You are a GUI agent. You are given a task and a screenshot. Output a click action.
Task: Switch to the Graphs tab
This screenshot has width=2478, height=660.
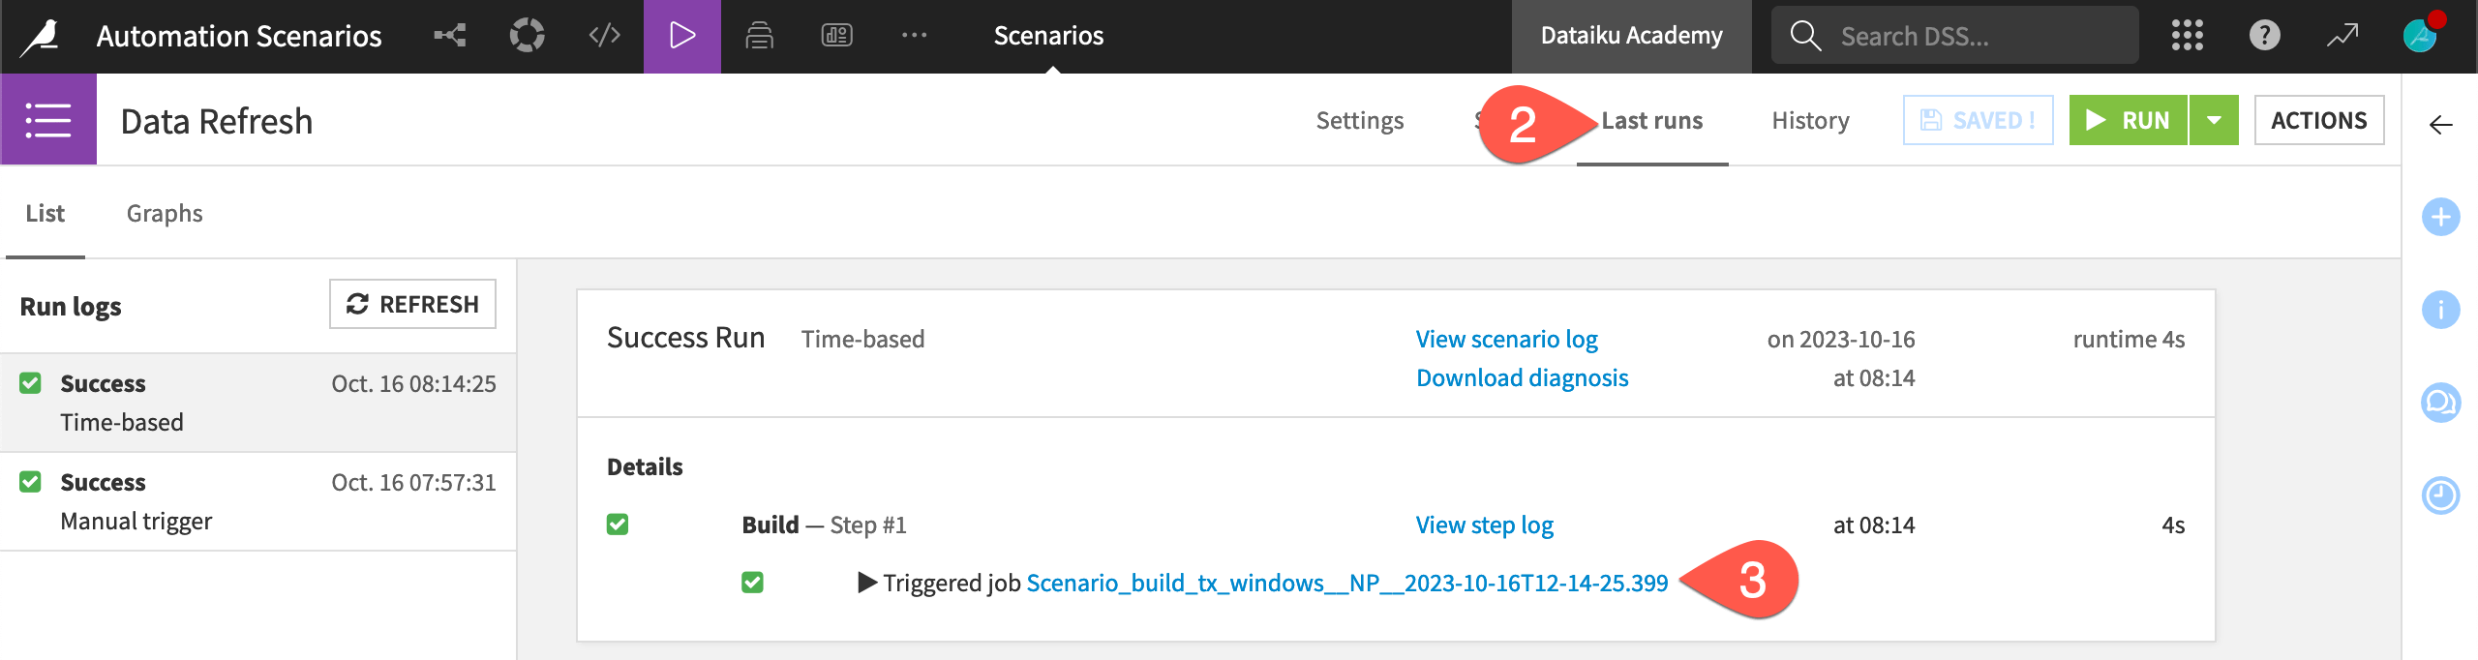pos(165,213)
